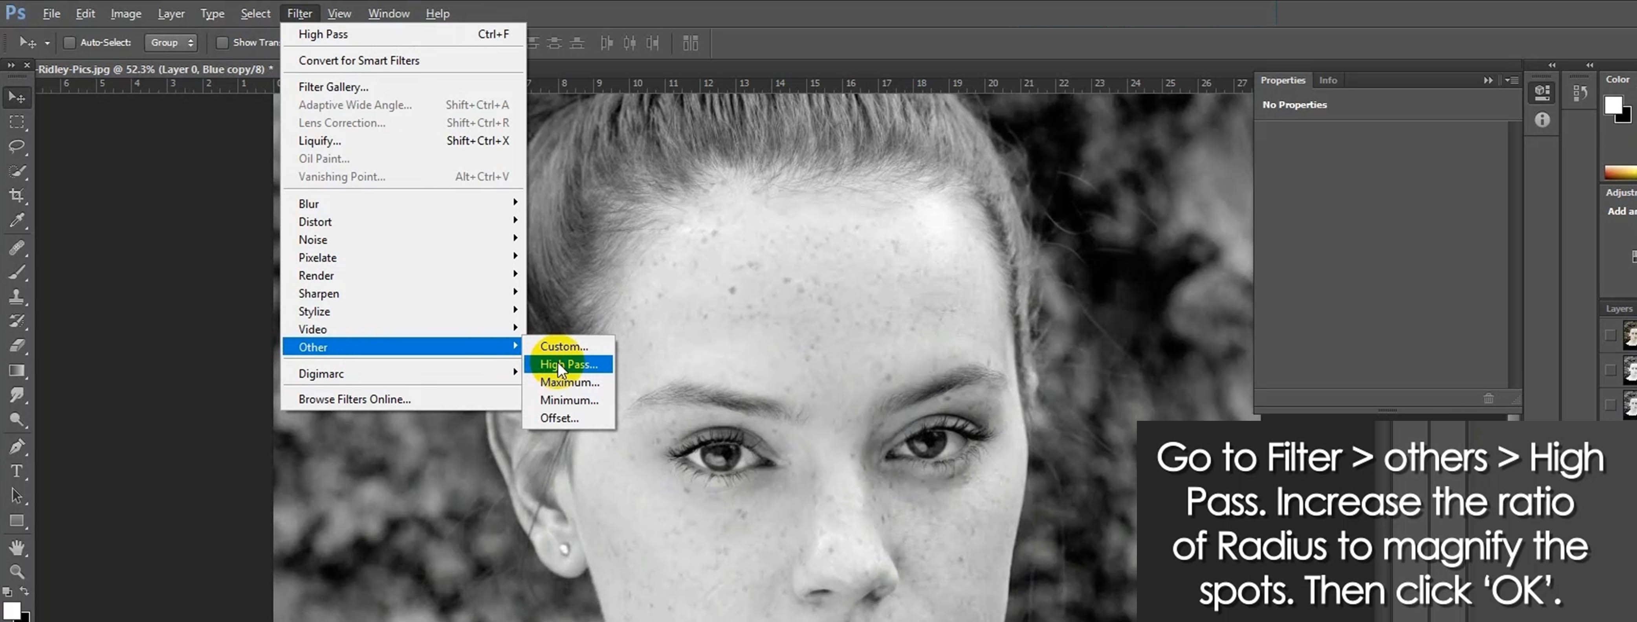Screen dimensions: 1637x622
Task: Open the History panel icon
Action: point(1580,94)
